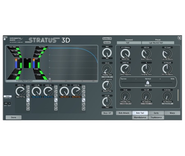The image size is (185, 156).
Task: Open tempo dropdown under Predelay Time knob
Action: point(107,77)
